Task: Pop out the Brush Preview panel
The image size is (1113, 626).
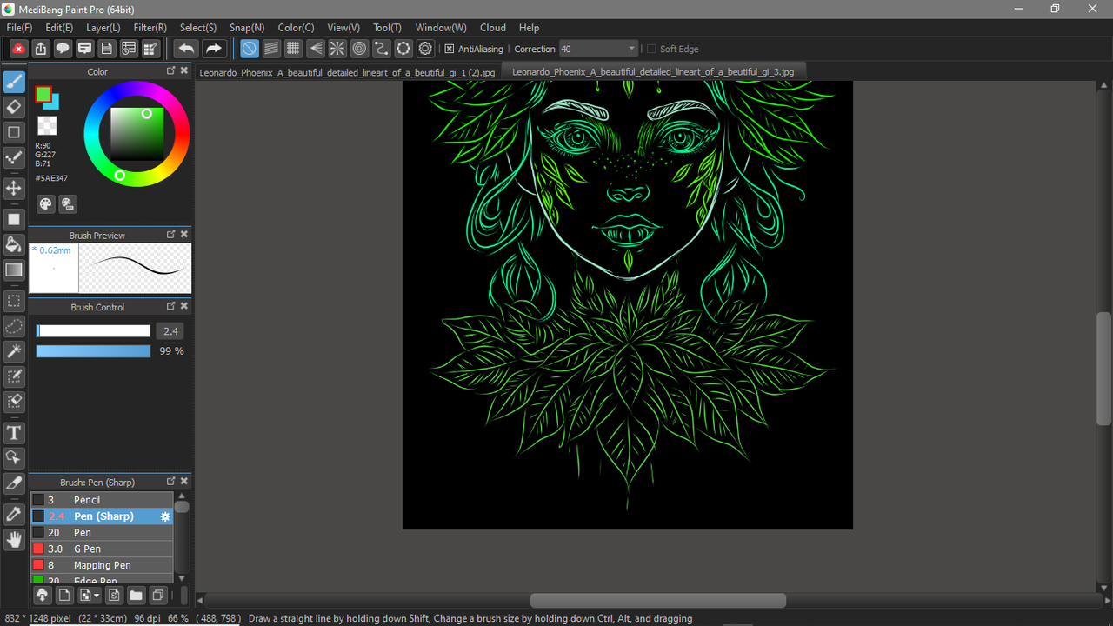Action: pos(171,235)
